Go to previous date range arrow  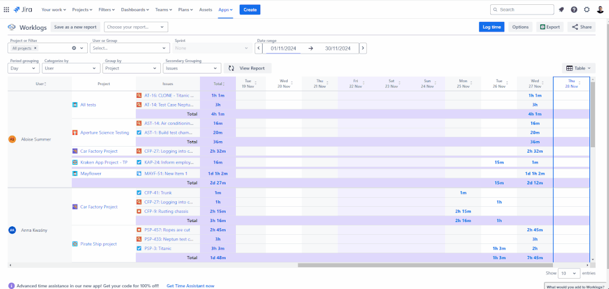258,48
